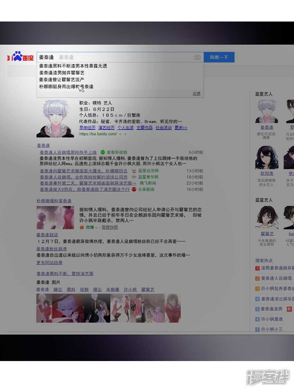Open the dropdown arrow beside 微博
This screenshot has height=390, width=294.
pos(96,228)
